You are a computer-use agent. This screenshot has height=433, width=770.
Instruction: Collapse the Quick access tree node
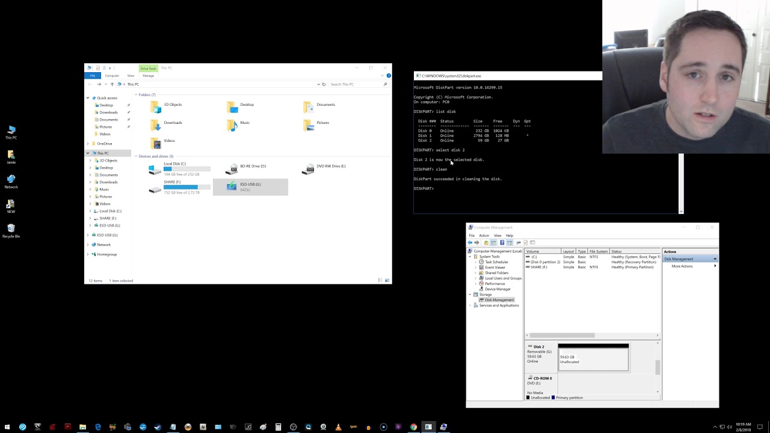coord(88,98)
